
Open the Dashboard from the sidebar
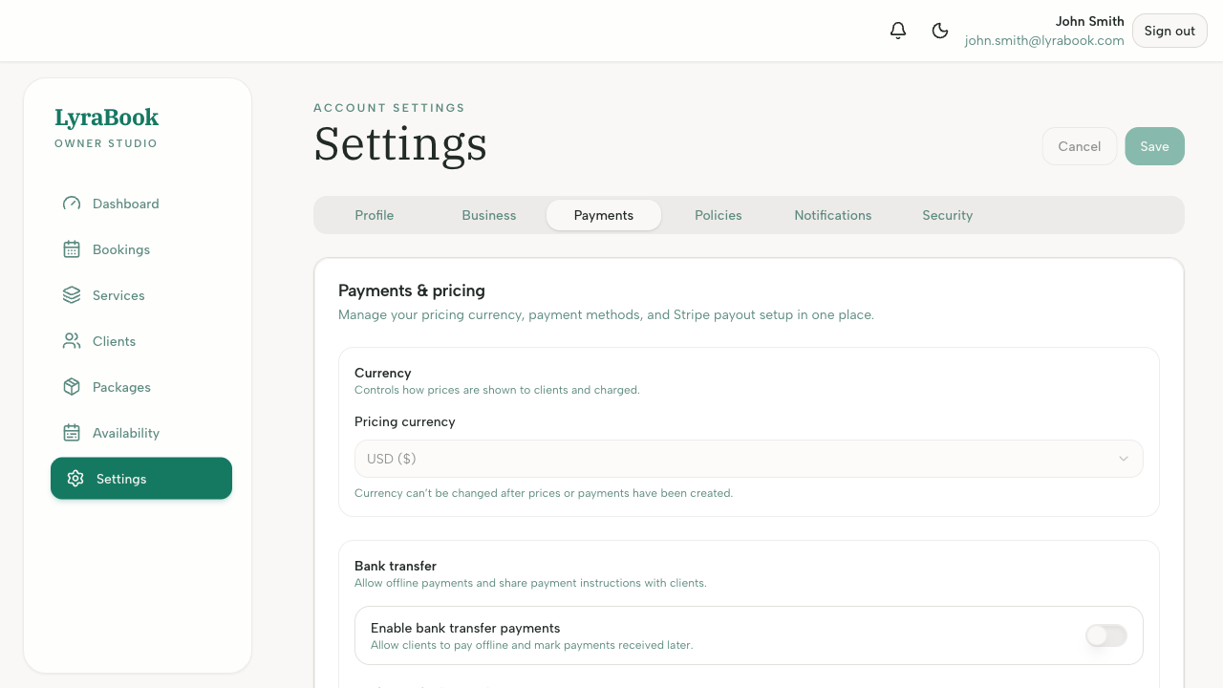pos(125,204)
